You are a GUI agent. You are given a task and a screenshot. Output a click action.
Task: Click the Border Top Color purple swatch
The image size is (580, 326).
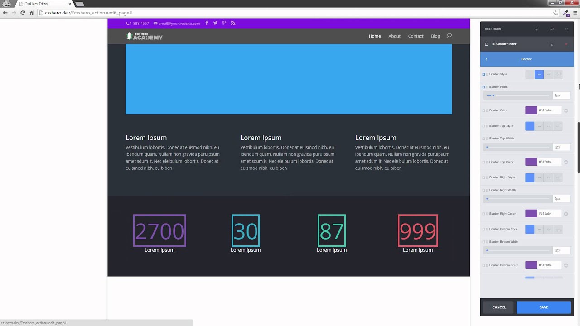coord(531,162)
